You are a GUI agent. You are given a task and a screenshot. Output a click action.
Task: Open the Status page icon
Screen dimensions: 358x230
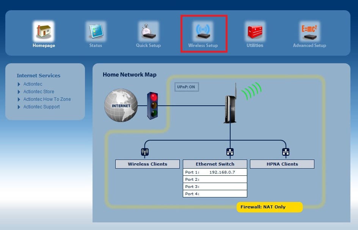(x=95, y=31)
